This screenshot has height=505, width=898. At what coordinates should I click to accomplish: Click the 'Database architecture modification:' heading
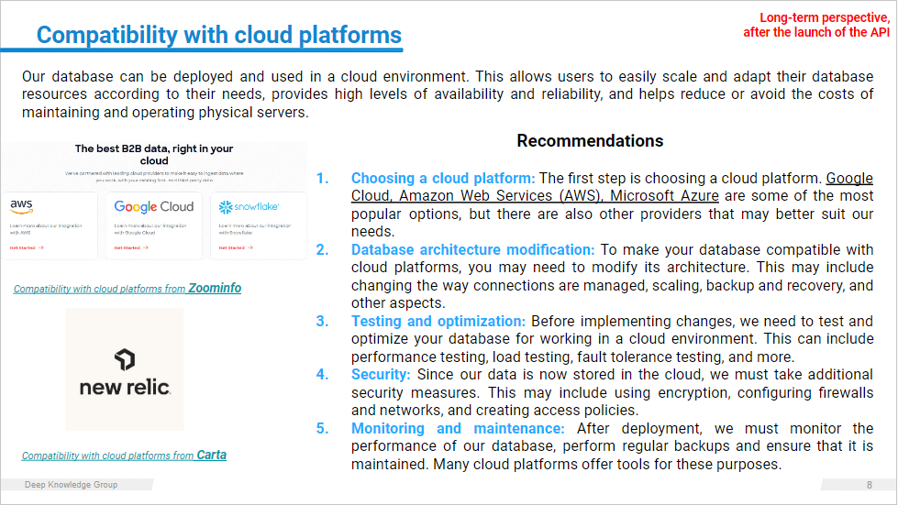coord(472,249)
